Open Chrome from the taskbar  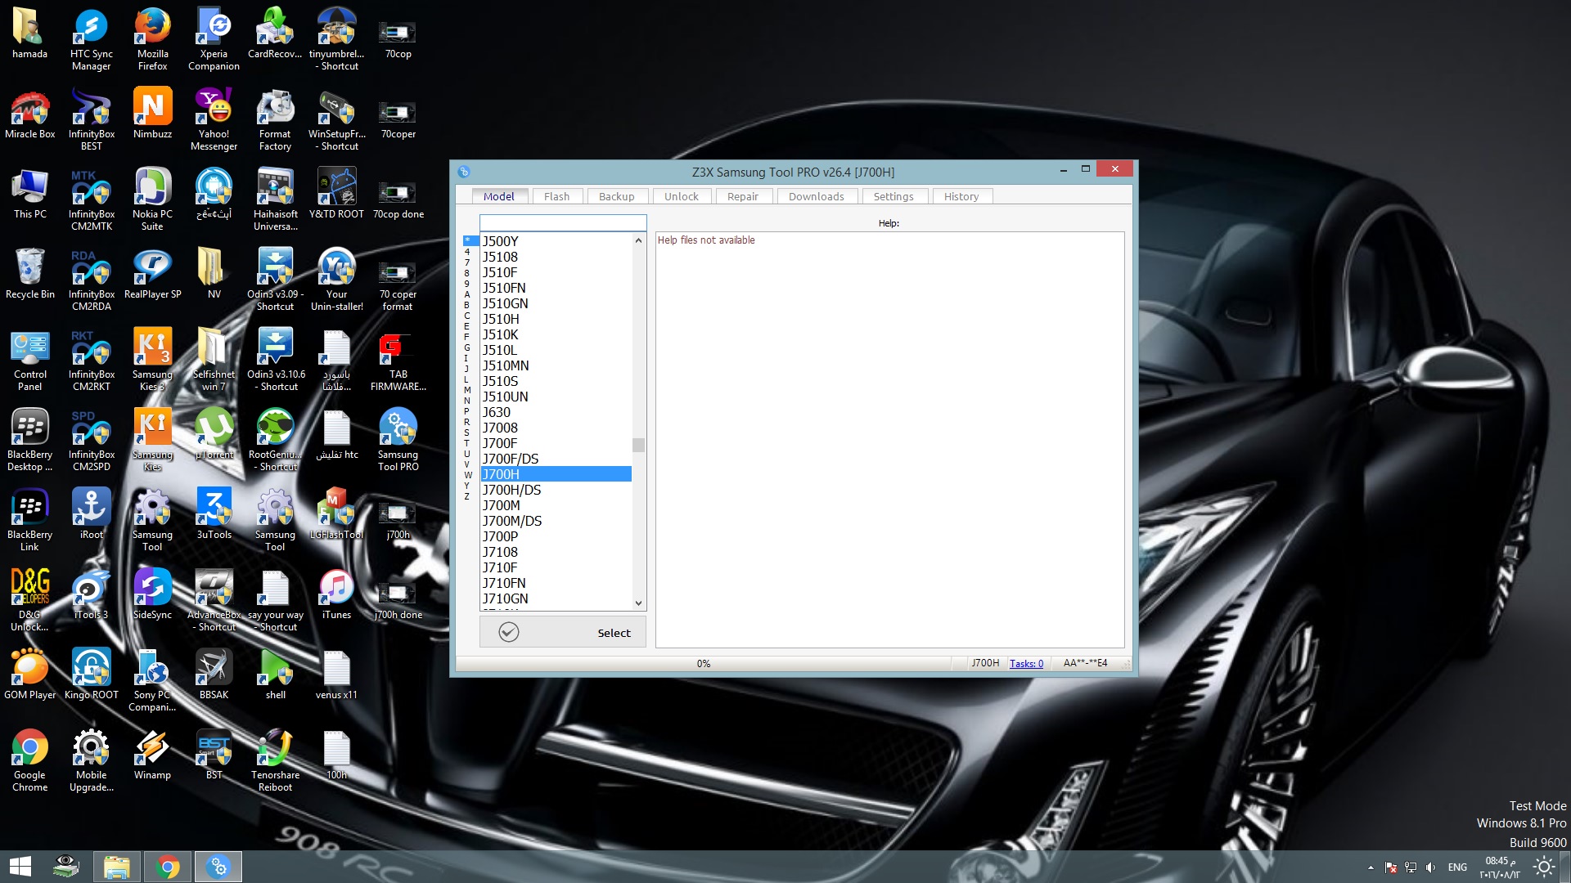point(168,867)
